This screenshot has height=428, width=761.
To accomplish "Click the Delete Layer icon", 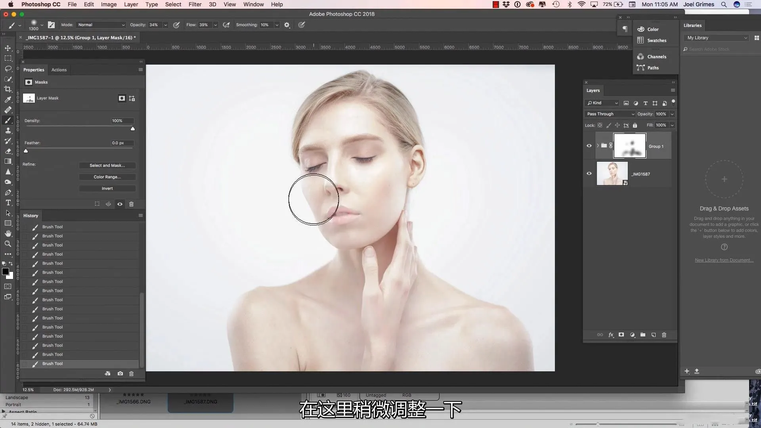I will 664,334.
